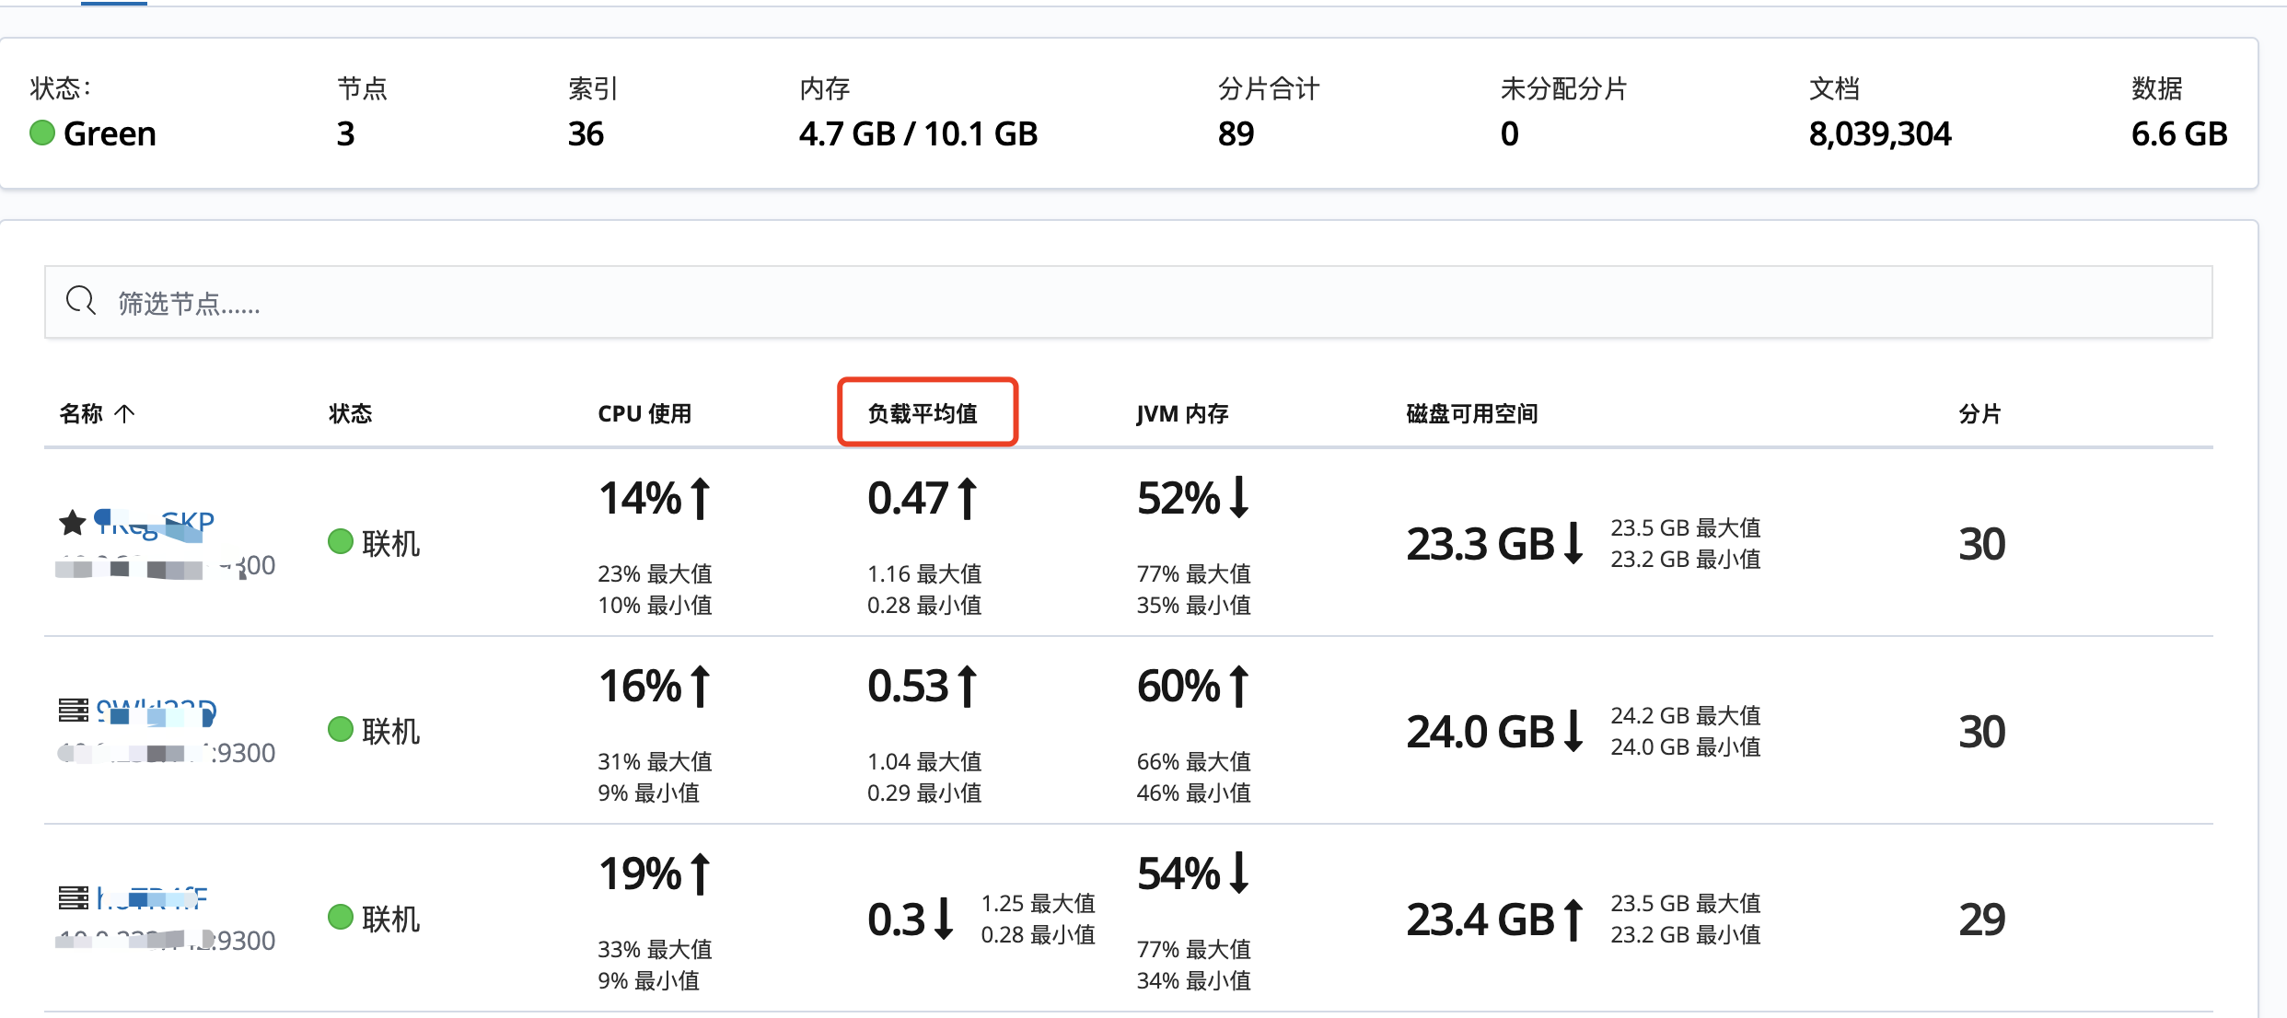Image resolution: width=2287 pixels, height=1018 pixels.
Task: Click the 34% 最小值 JVM text
Action: coord(1193,981)
